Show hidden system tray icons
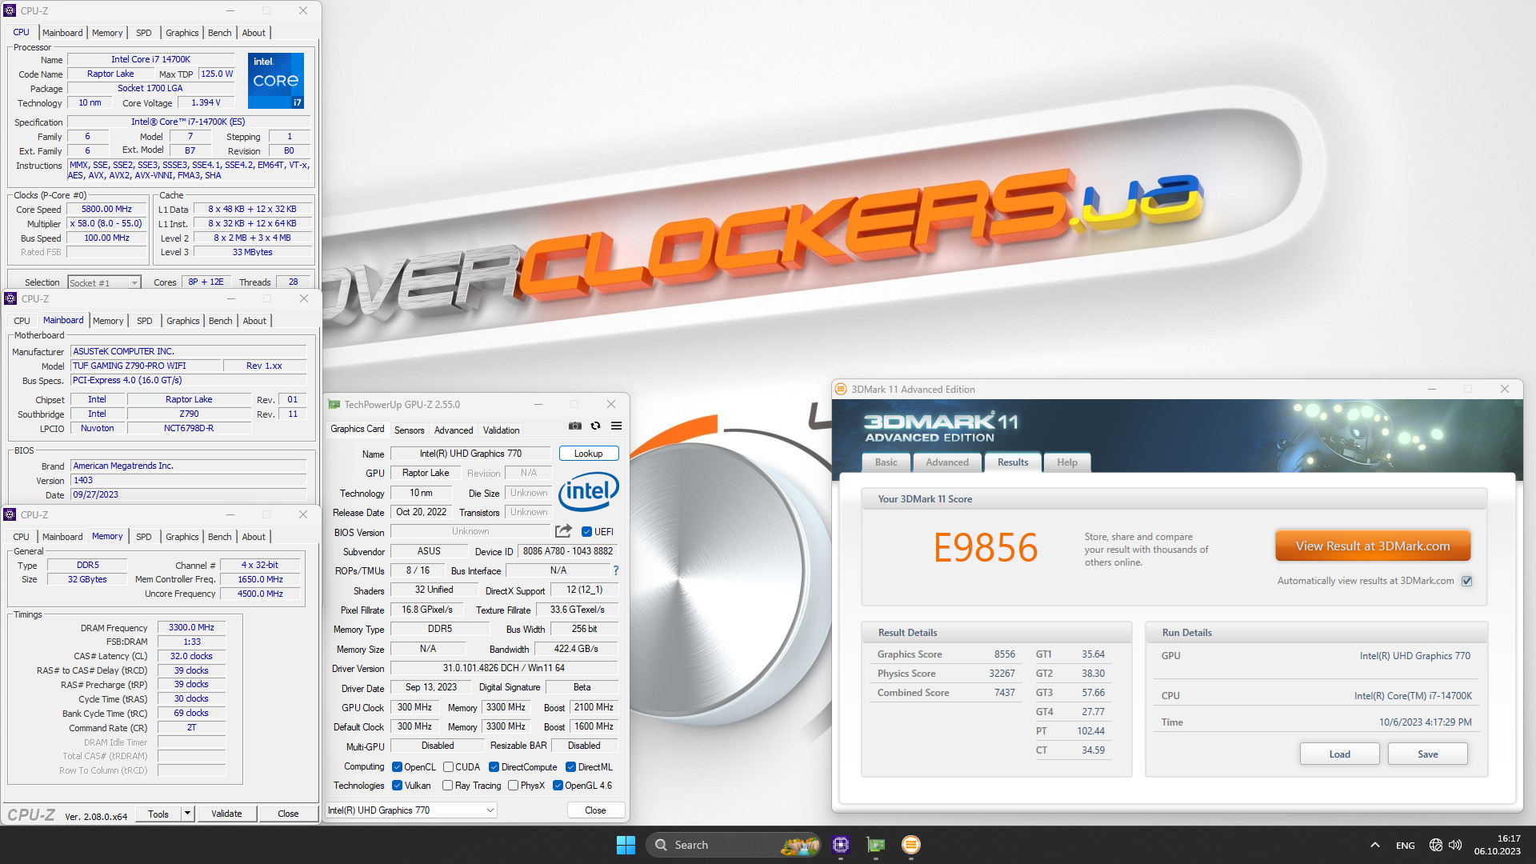1536x864 pixels. (x=1374, y=845)
